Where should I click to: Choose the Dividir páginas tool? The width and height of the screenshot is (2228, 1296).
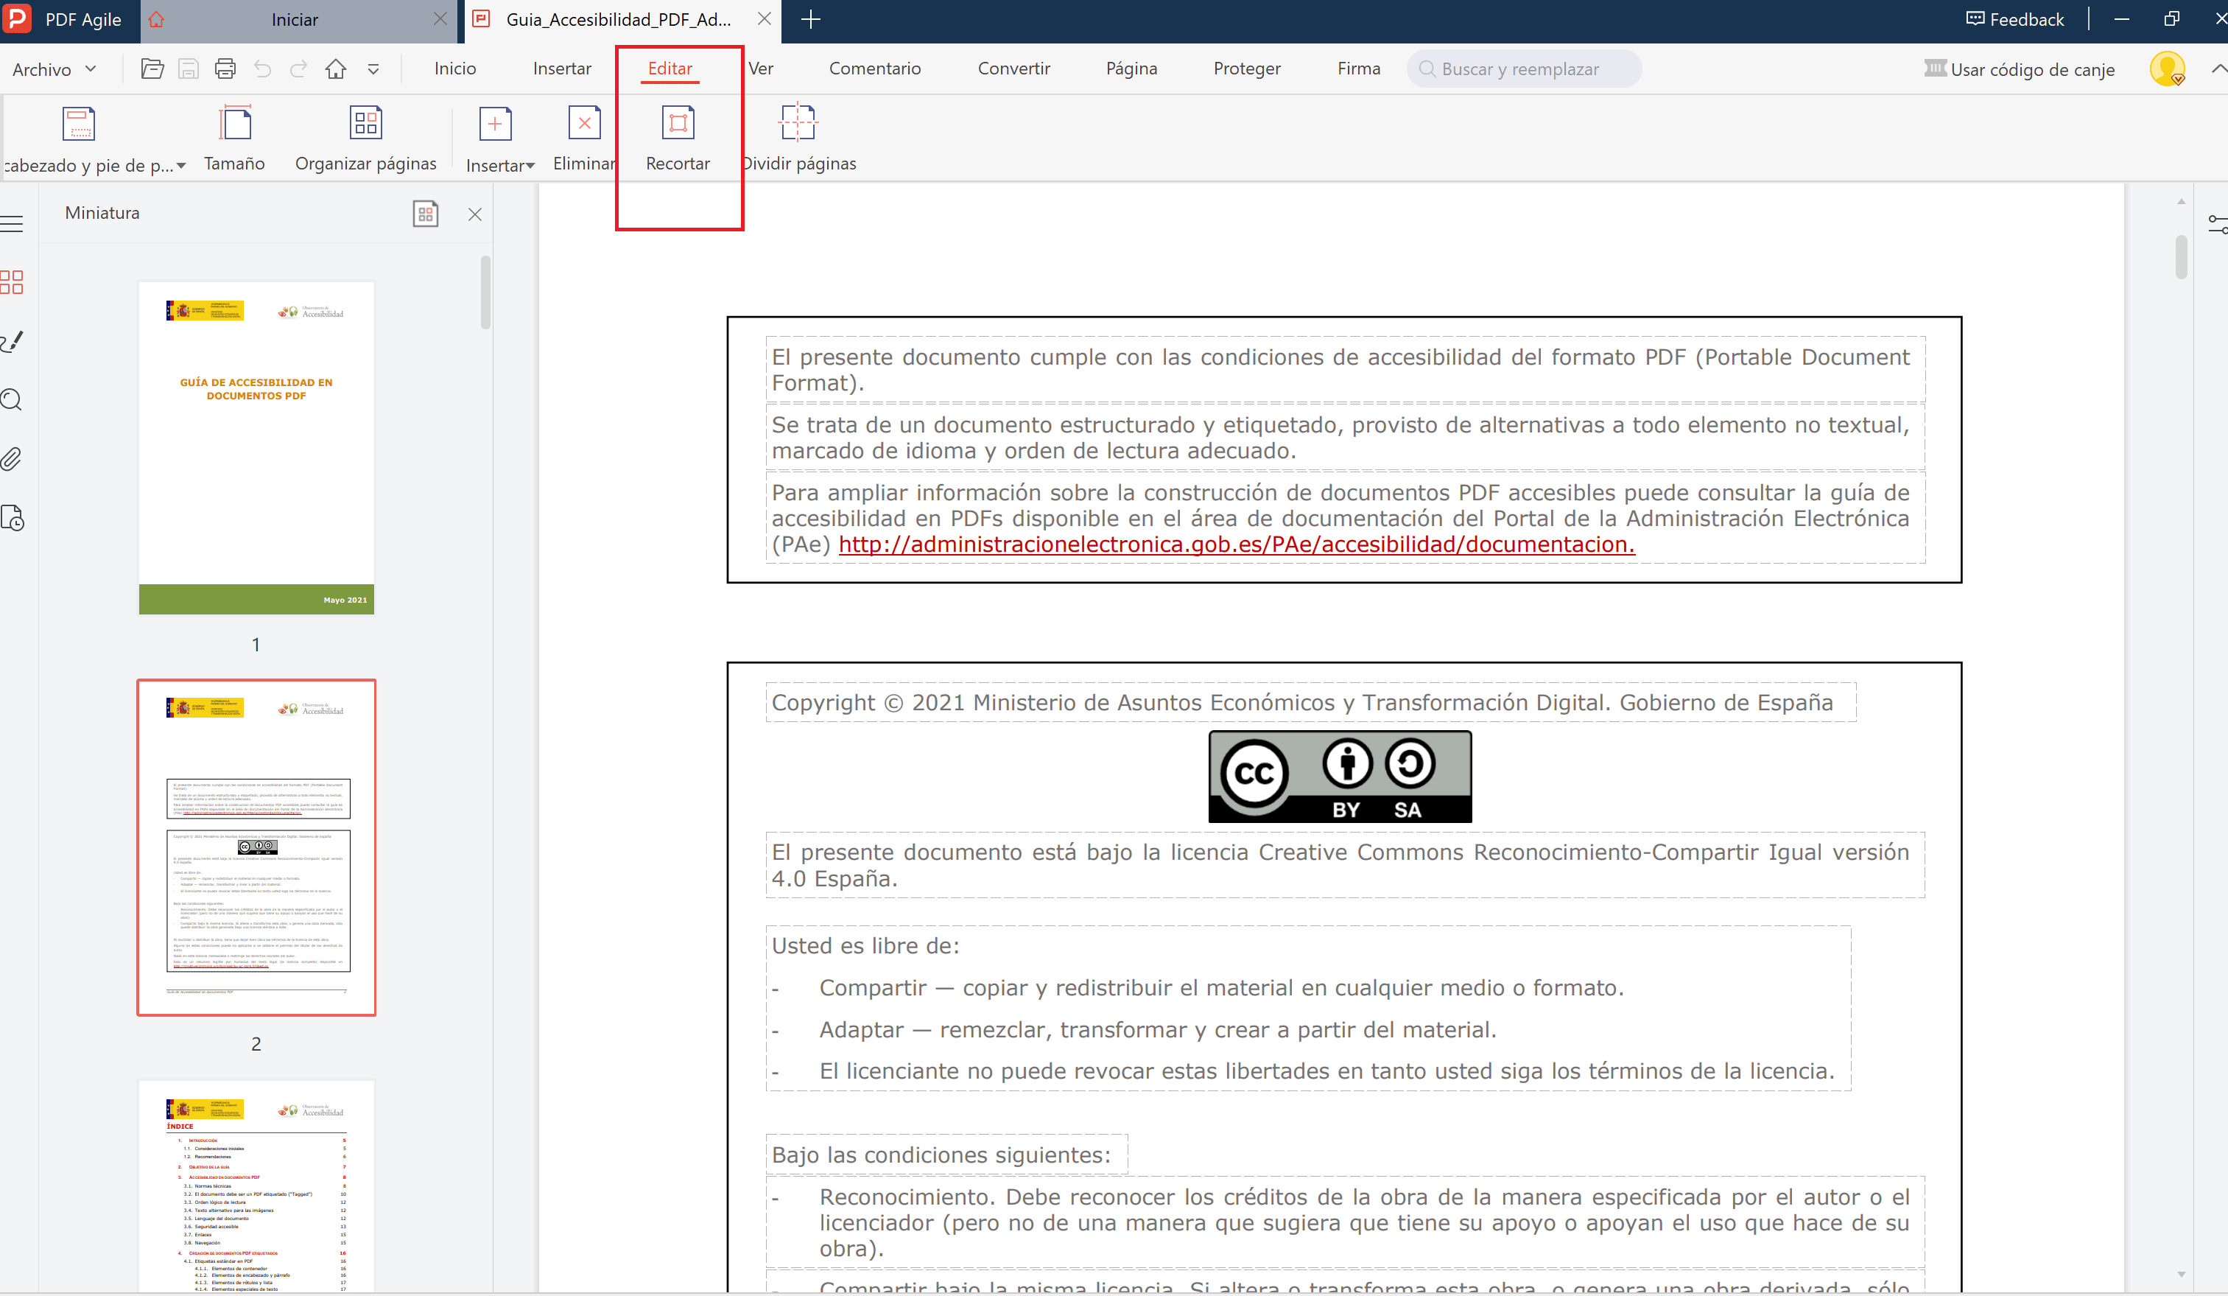798,124
